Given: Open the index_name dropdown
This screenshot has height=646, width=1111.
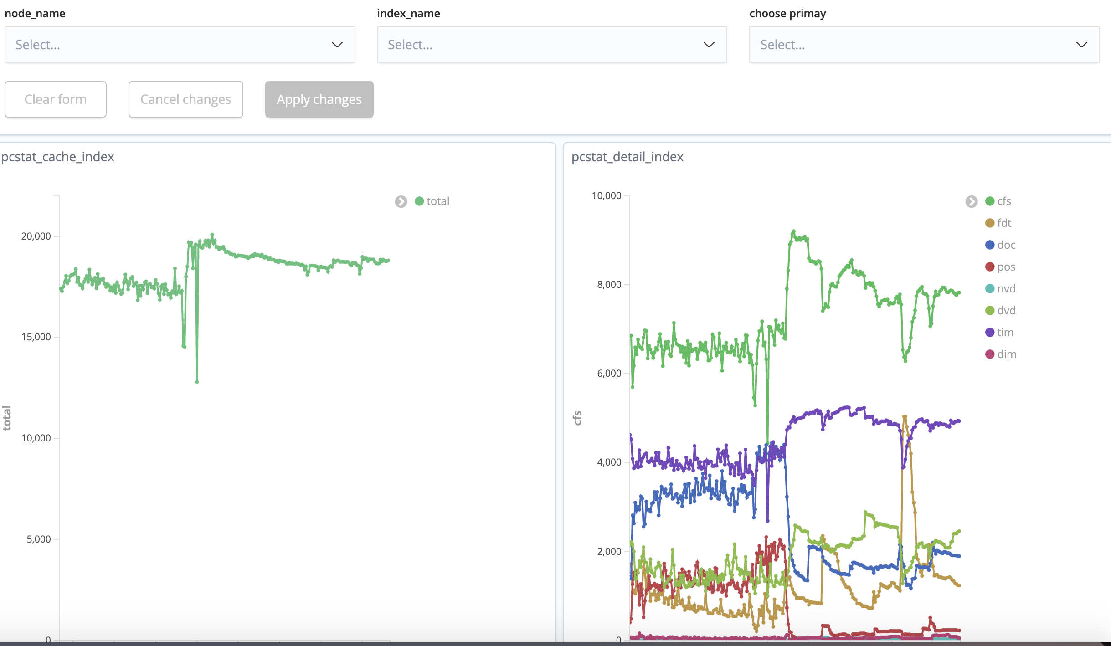Looking at the screenshot, I should [552, 45].
